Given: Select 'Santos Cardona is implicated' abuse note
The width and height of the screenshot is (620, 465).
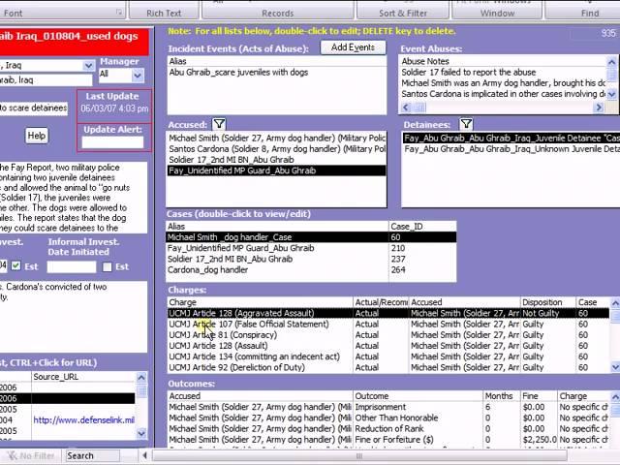Looking at the screenshot, I should point(503,94).
